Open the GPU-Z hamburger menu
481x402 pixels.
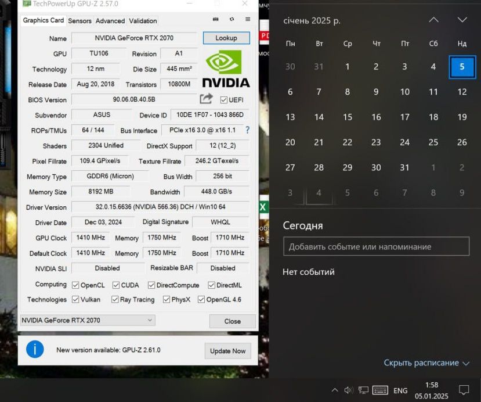(x=248, y=19)
